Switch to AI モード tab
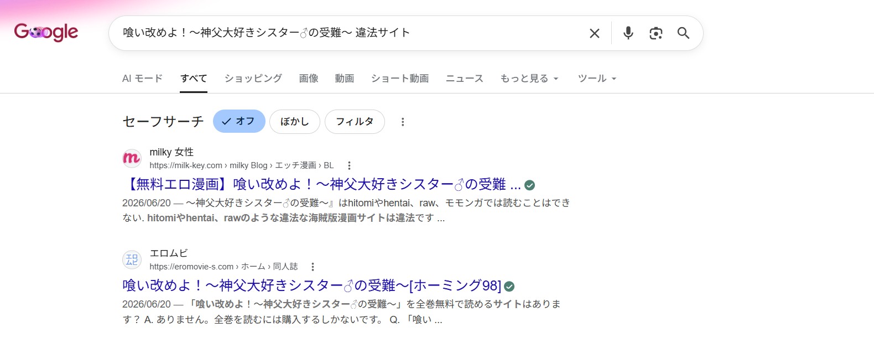 pyautogui.click(x=143, y=79)
